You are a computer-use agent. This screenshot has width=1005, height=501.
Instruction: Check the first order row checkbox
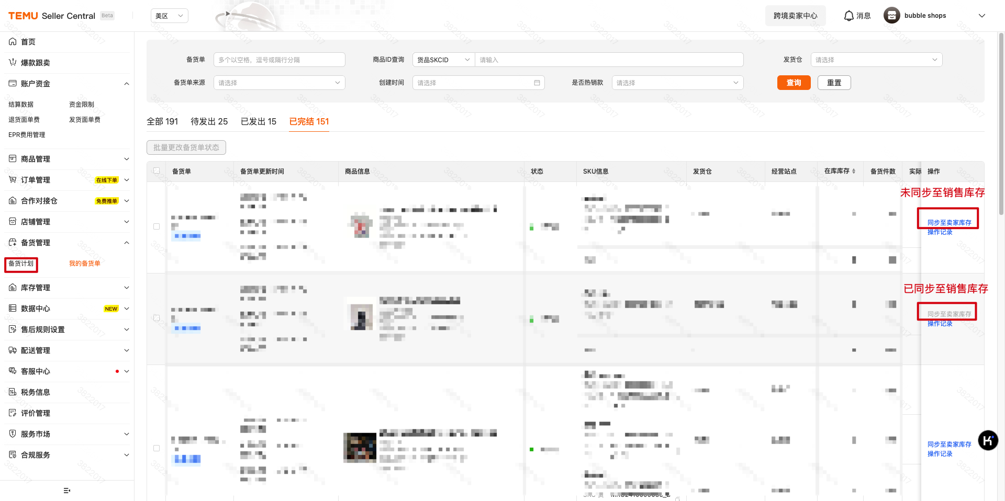156,226
